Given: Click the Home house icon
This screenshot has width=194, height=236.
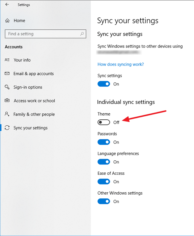Looking at the screenshot, I should (x=7, y=20).
